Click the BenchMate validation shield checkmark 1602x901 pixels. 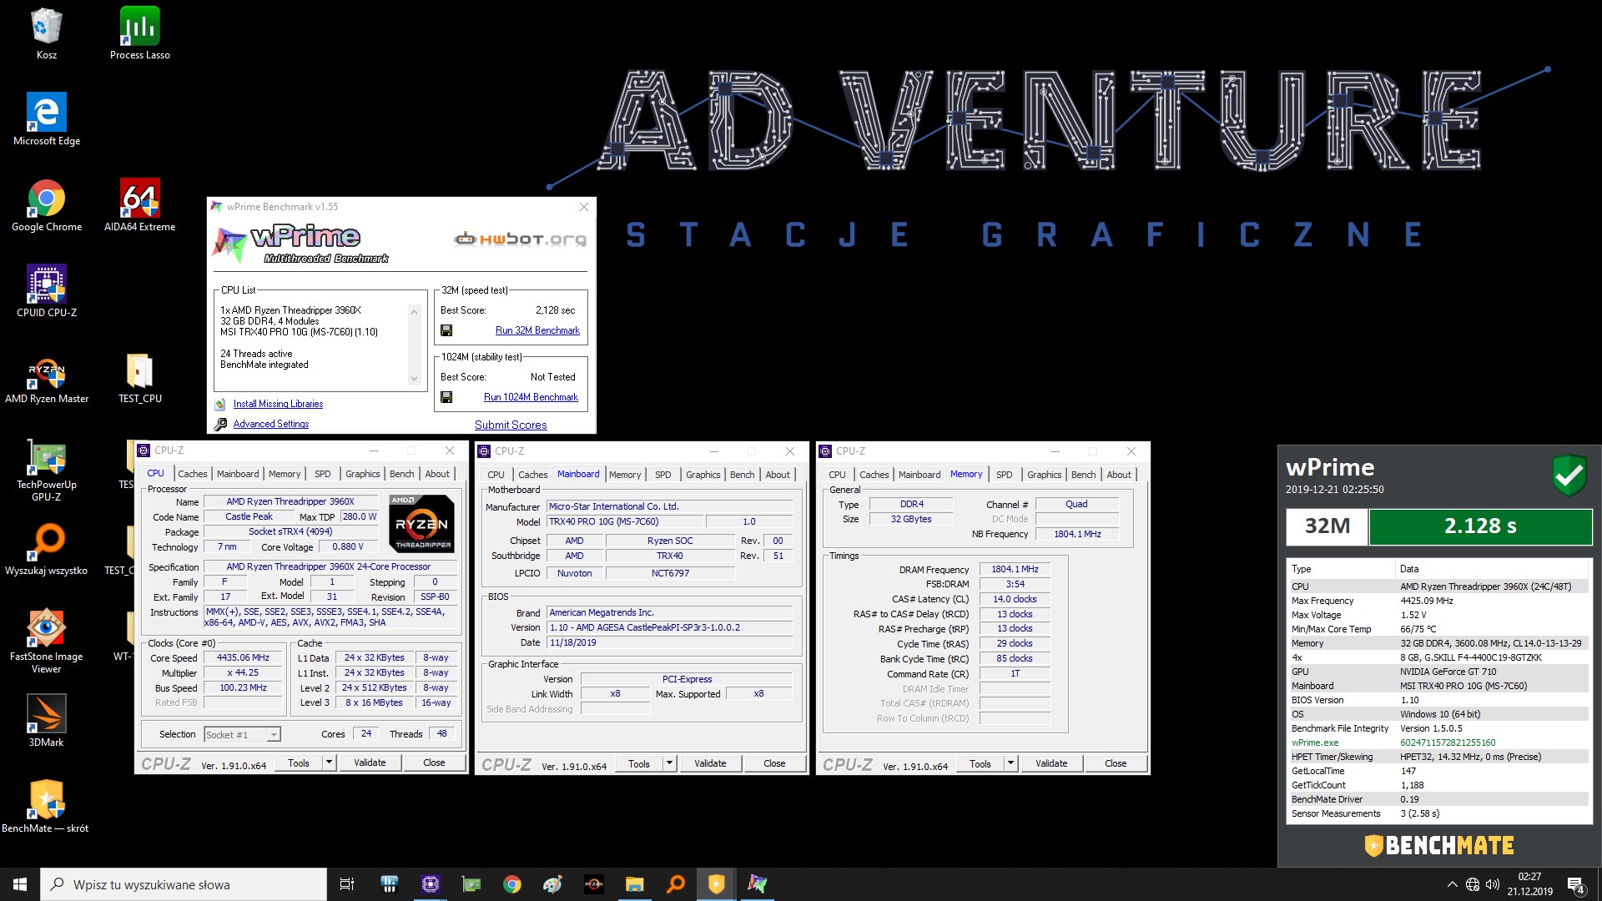pos(1569,476)
